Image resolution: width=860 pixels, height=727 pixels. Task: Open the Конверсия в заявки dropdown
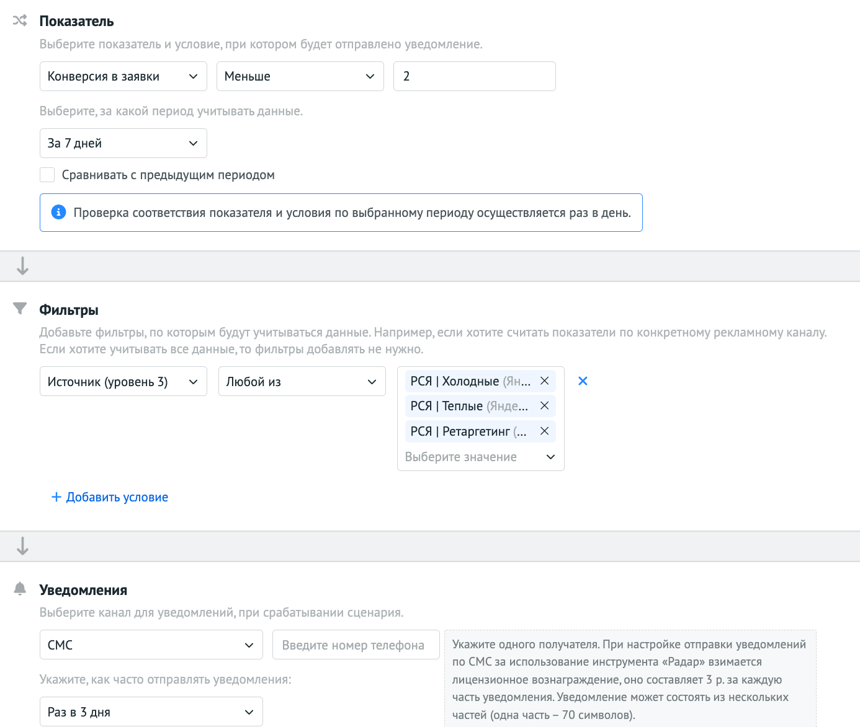click(123, 76)
